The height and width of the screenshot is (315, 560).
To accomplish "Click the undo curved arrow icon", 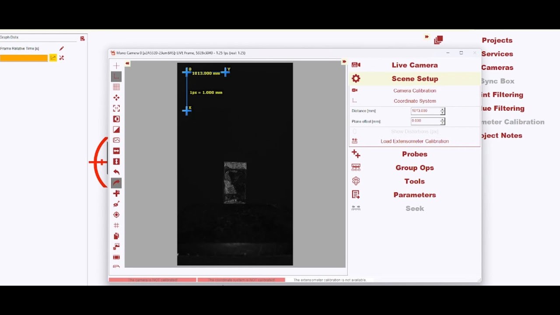I will [x=116, y=172].
